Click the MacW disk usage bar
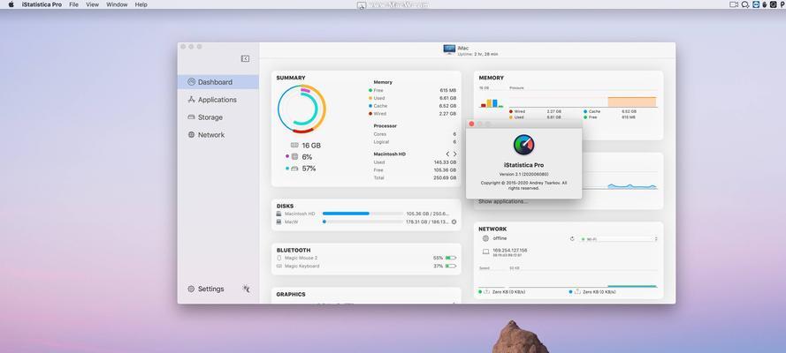This screenshot has width=786, height=353. click(362, 222)
